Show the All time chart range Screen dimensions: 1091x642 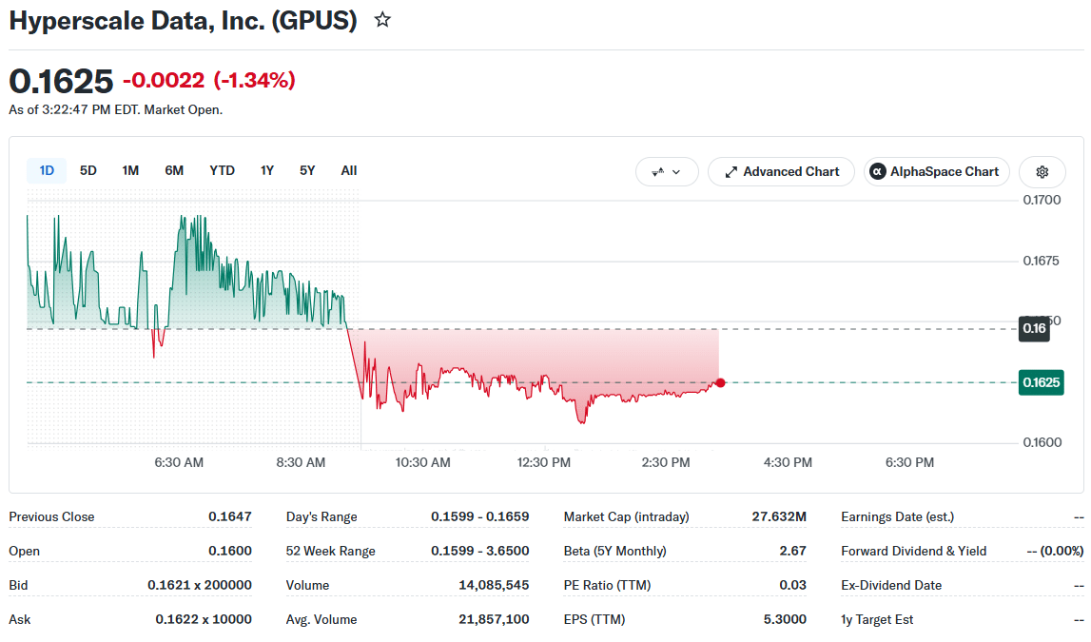pyautogui.click(x=348, y=170)
